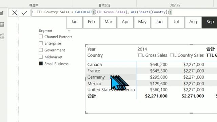Select the Jun month button
The image size is (217, 122).
159,22
